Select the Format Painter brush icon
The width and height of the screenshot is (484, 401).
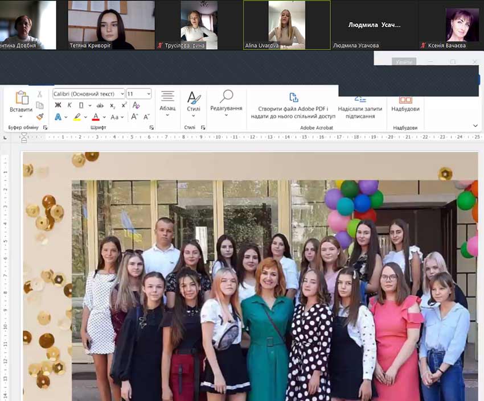pyautogui.click(x=39, y=117)
